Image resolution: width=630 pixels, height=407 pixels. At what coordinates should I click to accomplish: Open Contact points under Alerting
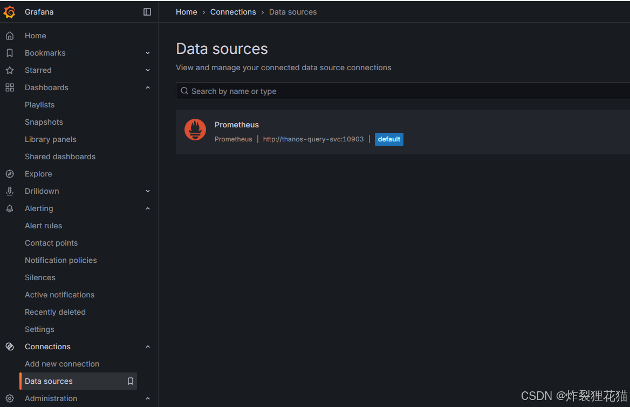[x=51, y=243]
